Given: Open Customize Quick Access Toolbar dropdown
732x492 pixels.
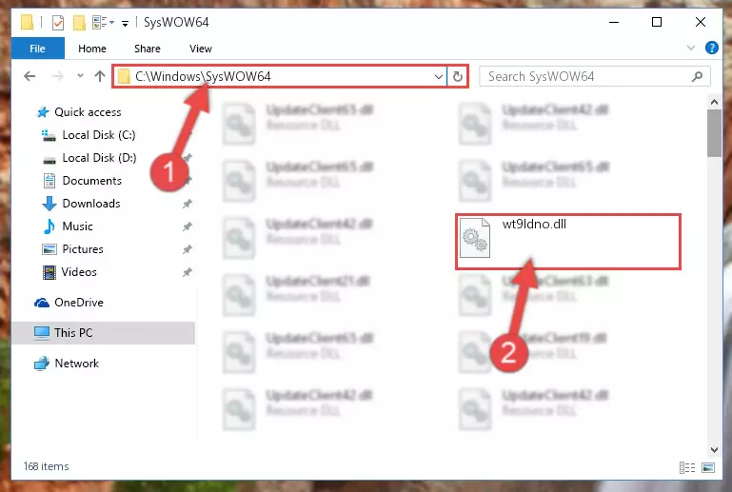Looking at the screenshot, I should (125, 24).
